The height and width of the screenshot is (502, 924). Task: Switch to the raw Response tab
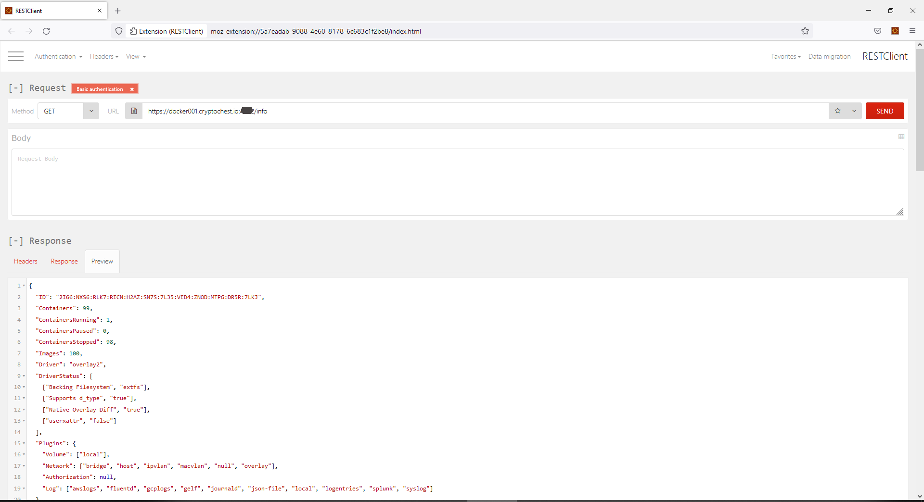64,262
